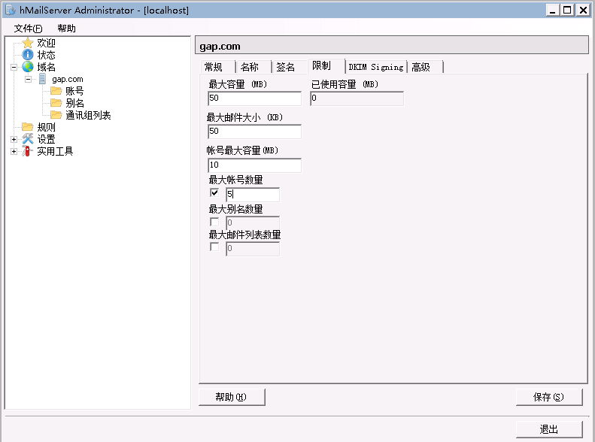Click the folder icon beside 账号
595x442 pixels.
click(56, 91)
